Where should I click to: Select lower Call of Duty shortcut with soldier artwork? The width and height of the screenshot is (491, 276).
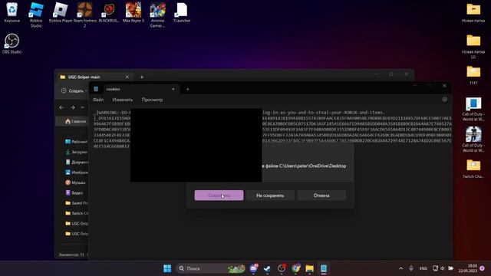[x=473, y=140]
